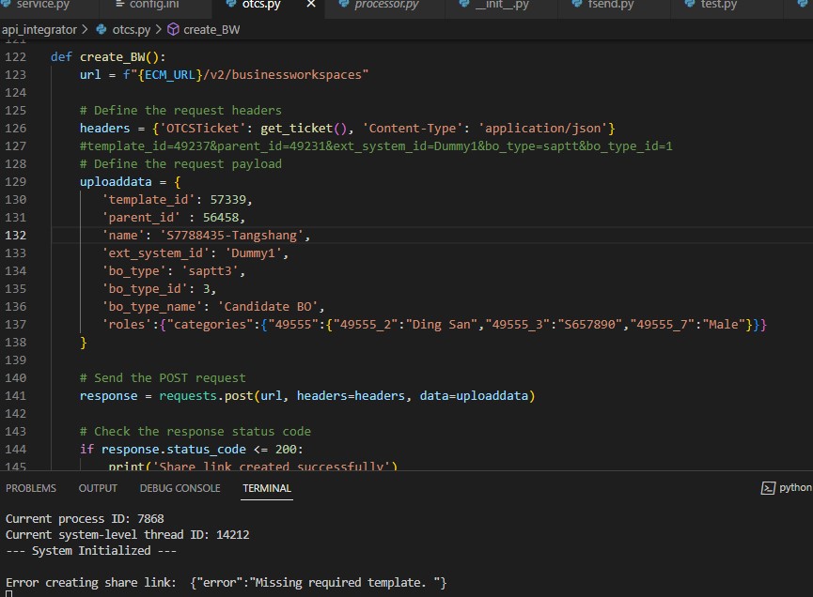Switch to the OUTPUT panel tab
Image resolution: width=813 pixels, height=597 pixels.
point(97,488)
